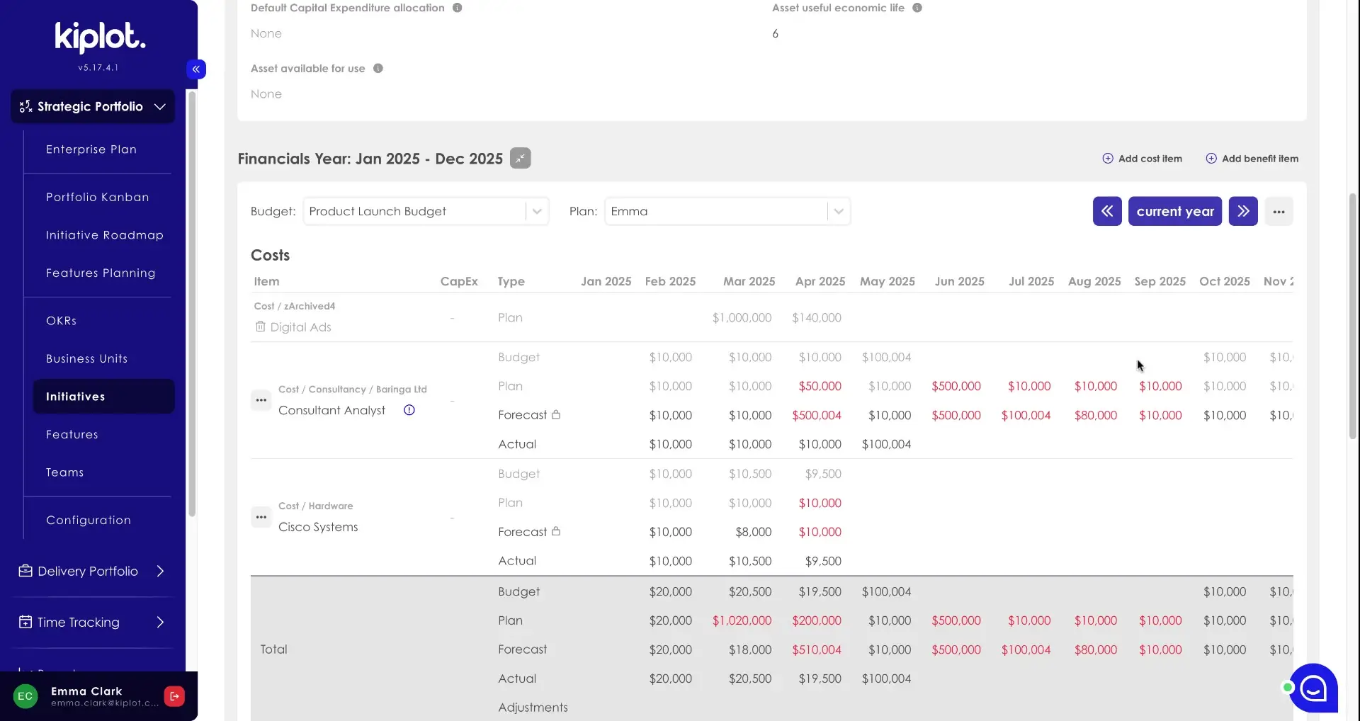Navigate to the OKRs page
This screenshot has height=721, width=1360.
click(x=61, y=321)
